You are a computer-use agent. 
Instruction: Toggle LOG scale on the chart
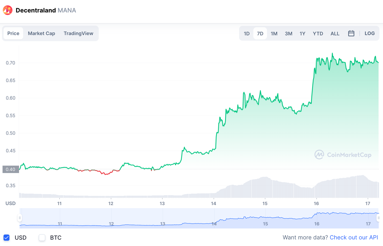[x=370, y=33]
